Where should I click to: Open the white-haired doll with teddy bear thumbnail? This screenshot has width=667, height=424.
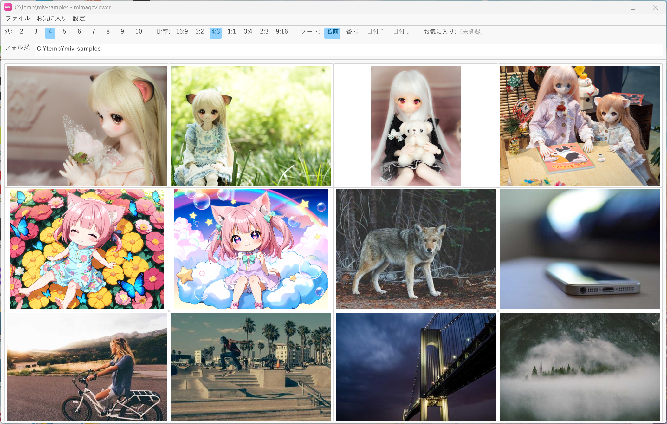point(416,126)
